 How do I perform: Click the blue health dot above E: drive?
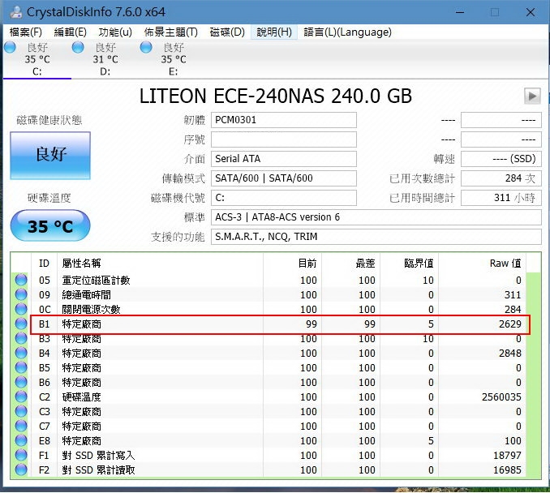click(146, 47)
